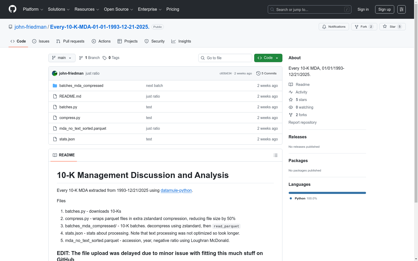Open the Code tab

tap(18, 41)
